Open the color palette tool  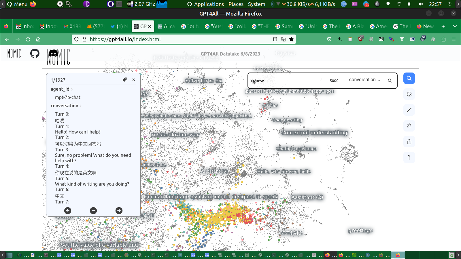click(x=409, y=94)
